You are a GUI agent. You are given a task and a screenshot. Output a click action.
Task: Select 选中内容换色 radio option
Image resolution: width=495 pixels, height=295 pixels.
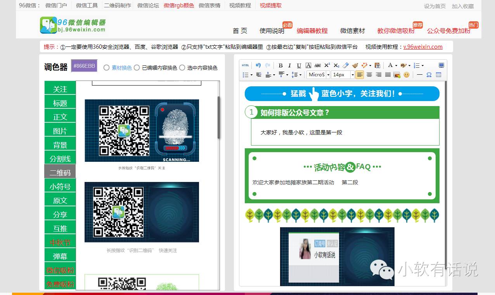pos(182,68)
